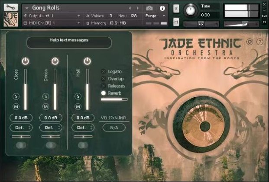This screenshot has width=269, height=182.
Task: Click the Close mic stereo width icon
Action: point(21,145)
